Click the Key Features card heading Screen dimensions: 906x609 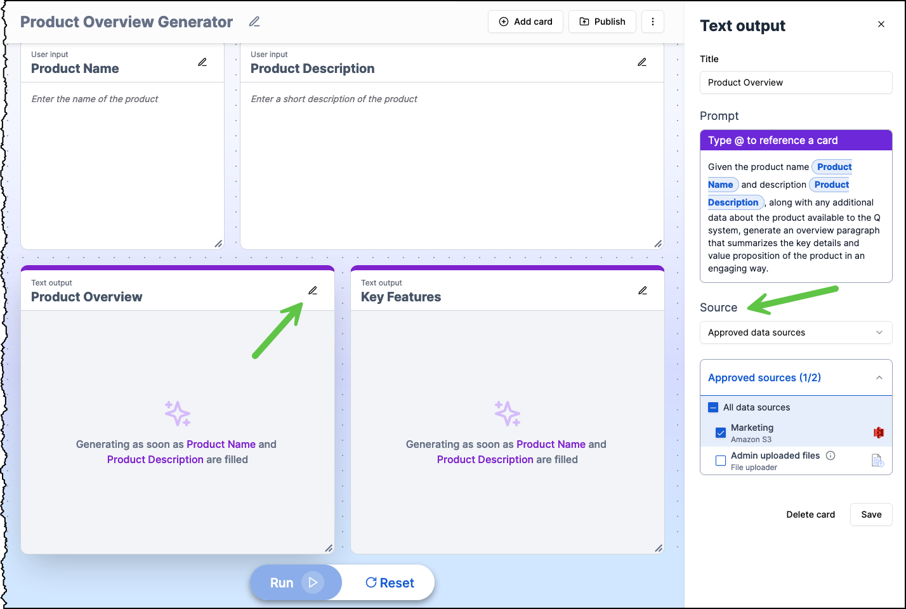tap(401, 297)
